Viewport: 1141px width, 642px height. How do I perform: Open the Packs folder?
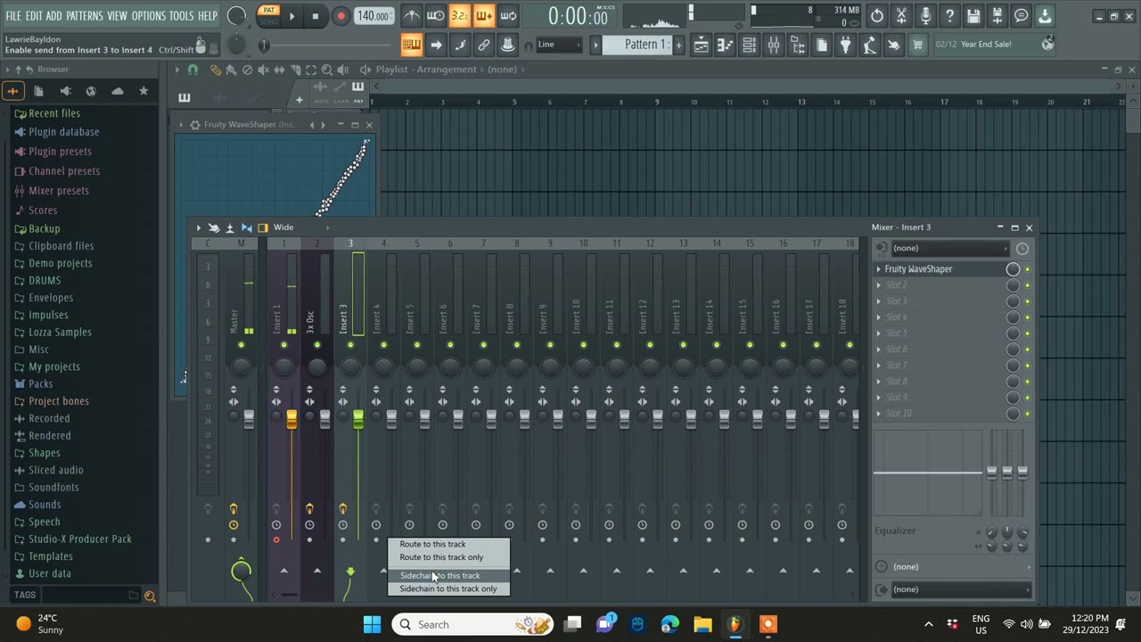[x=40, y=384]
